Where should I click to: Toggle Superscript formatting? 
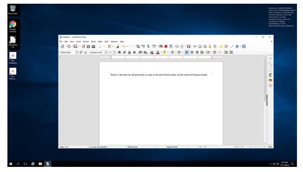140,52
